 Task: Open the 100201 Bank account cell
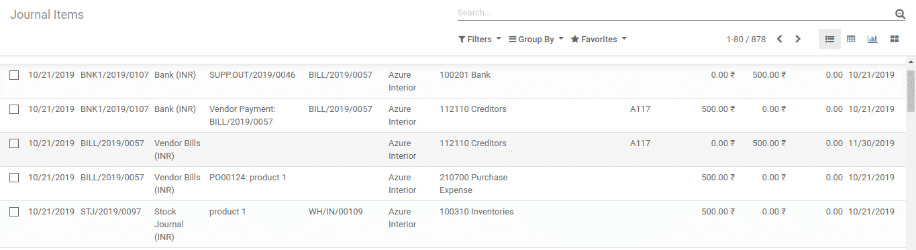(x=465, y=75)
